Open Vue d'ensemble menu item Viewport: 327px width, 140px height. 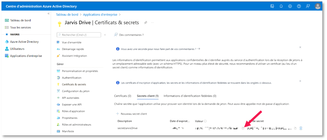pyautogui.click(x=72, y=42)
